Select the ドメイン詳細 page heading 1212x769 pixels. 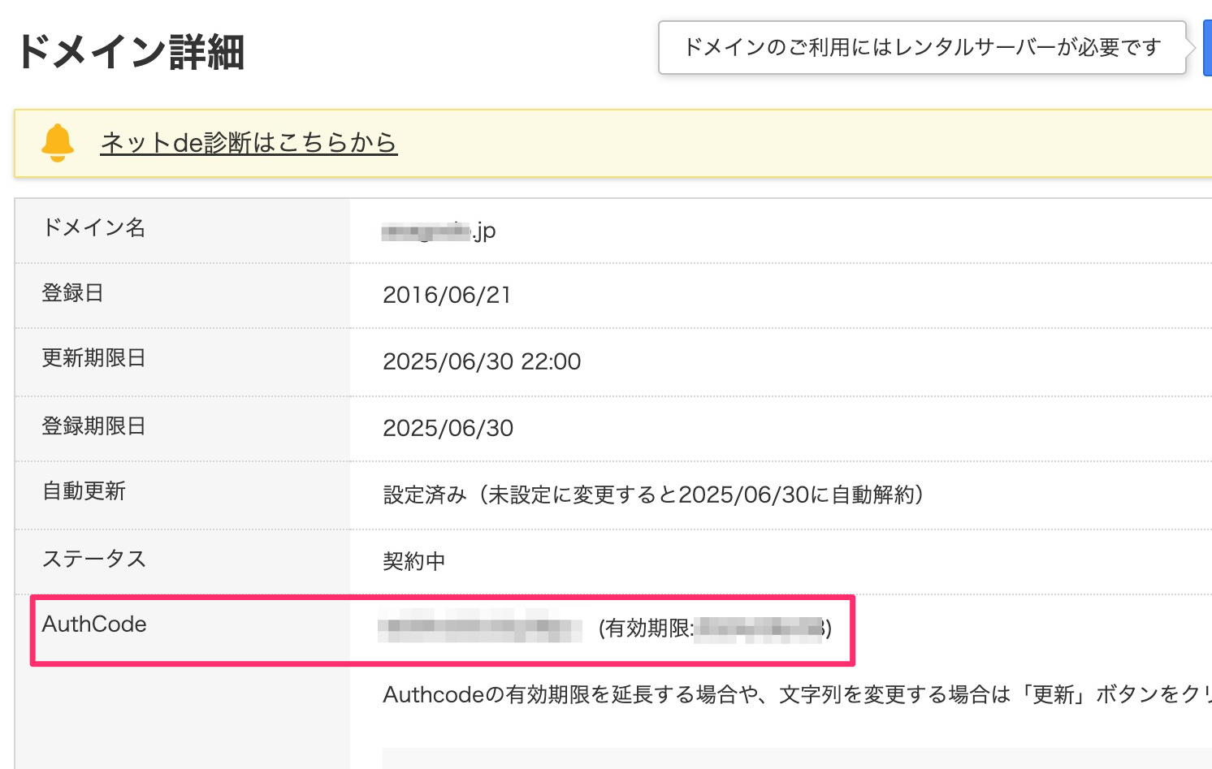click(134, 50)
